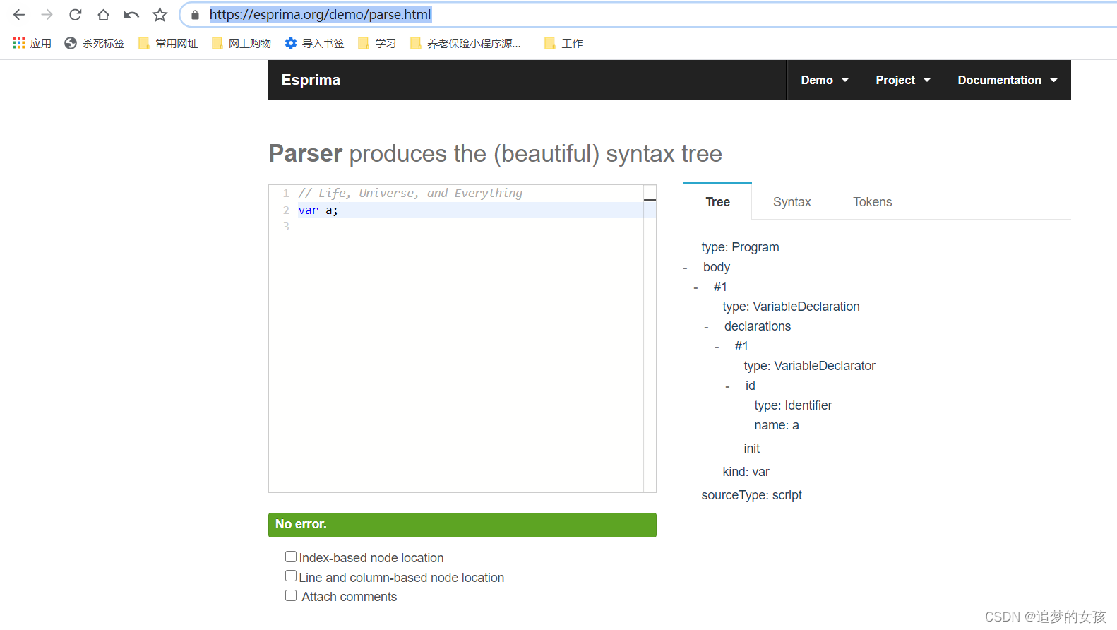Bookmark this page with the star icon

click(160, 15)
